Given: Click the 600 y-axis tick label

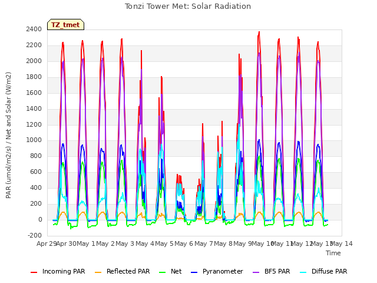Looking at the screenshot, I should (x=36, y=172).
